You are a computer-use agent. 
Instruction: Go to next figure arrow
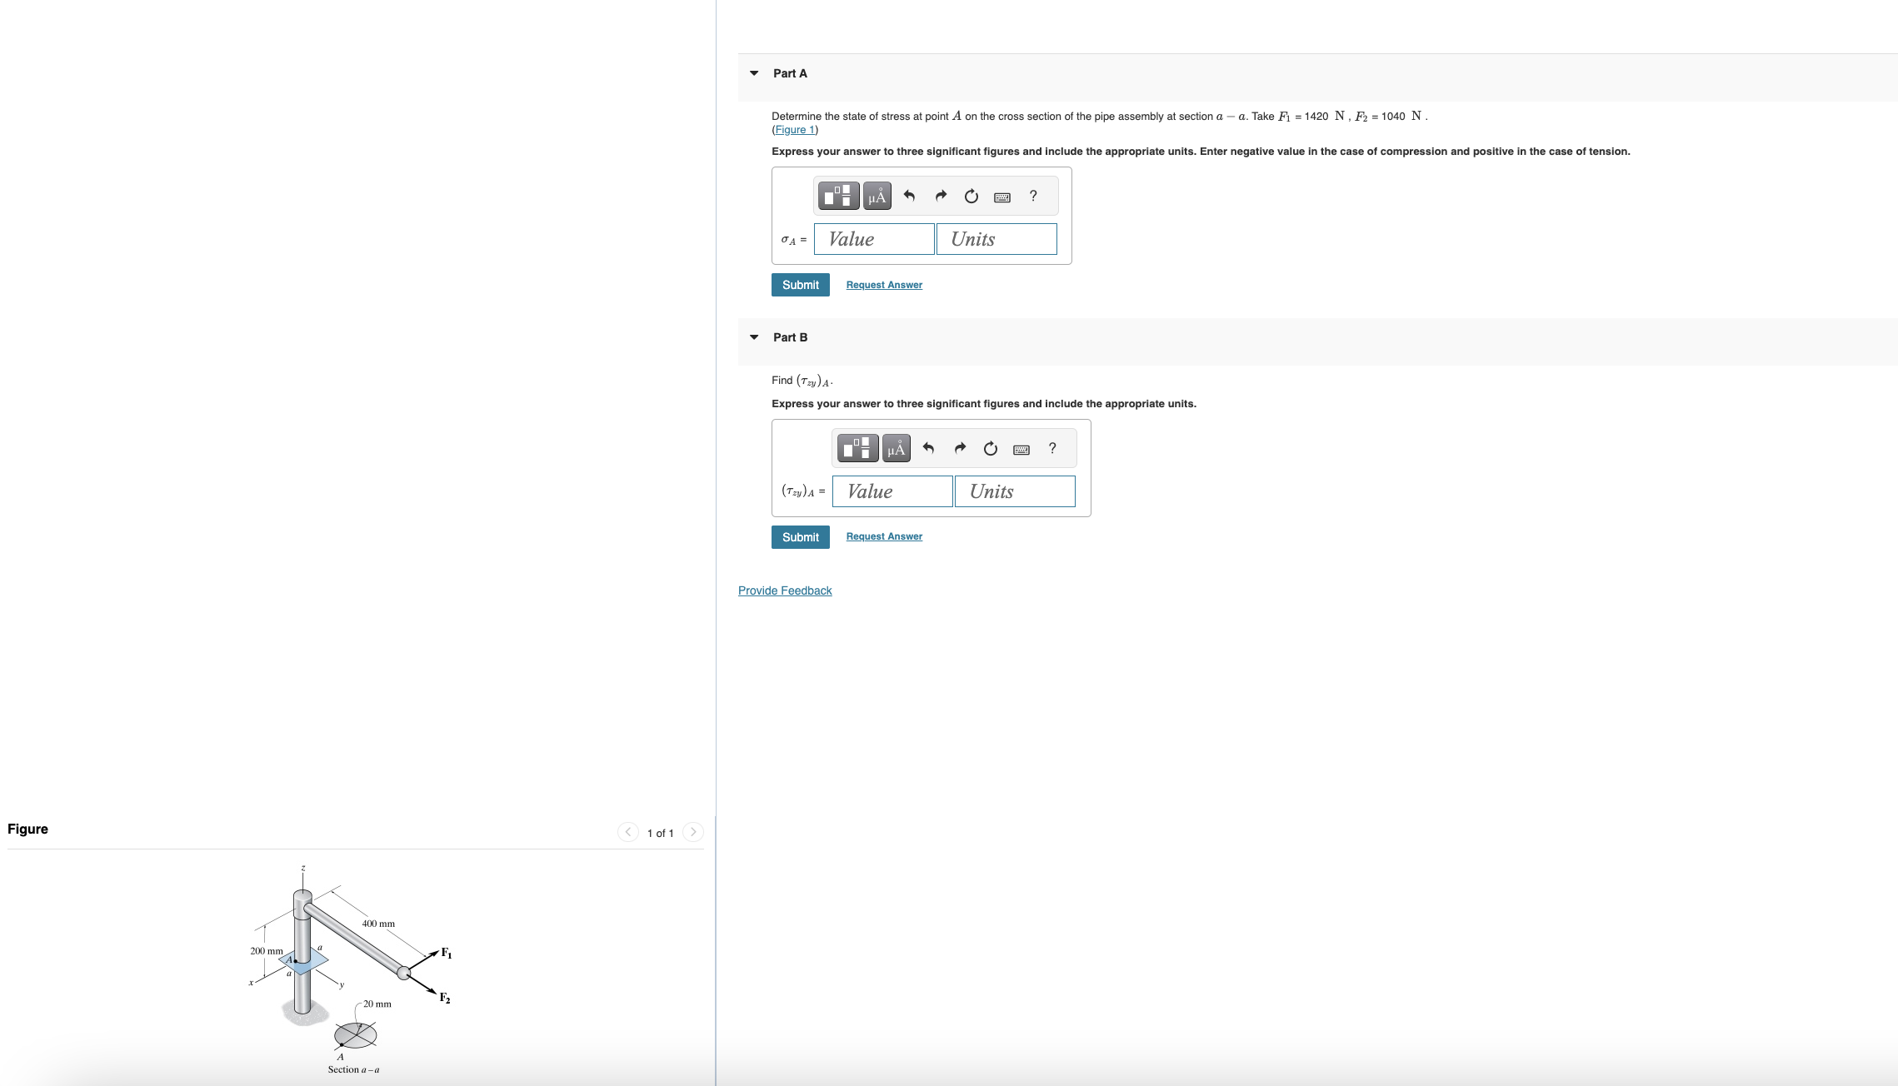coord(692,832)
